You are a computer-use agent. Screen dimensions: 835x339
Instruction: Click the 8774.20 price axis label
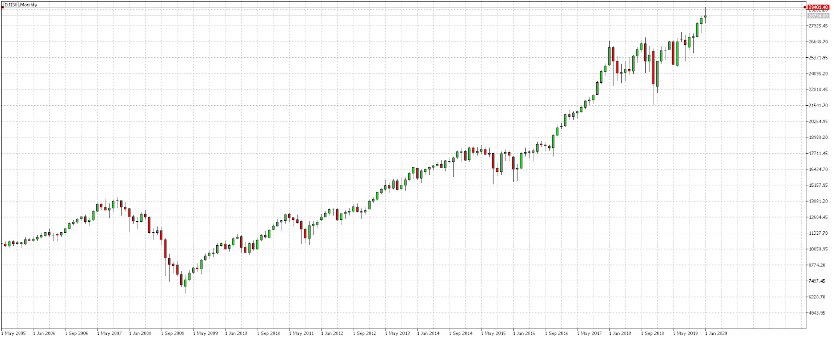click(818, 265)
